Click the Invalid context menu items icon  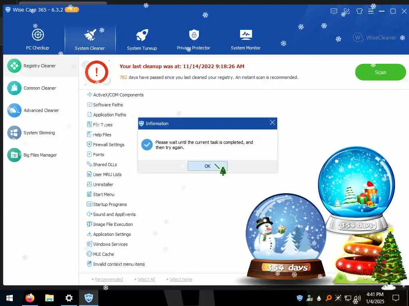tap(89, 264)
